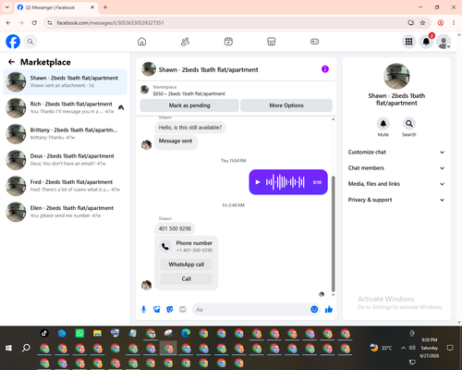This screenshot has height=370, width=462.
Task: Go to the Home feed icon
Action: point(141,42)
